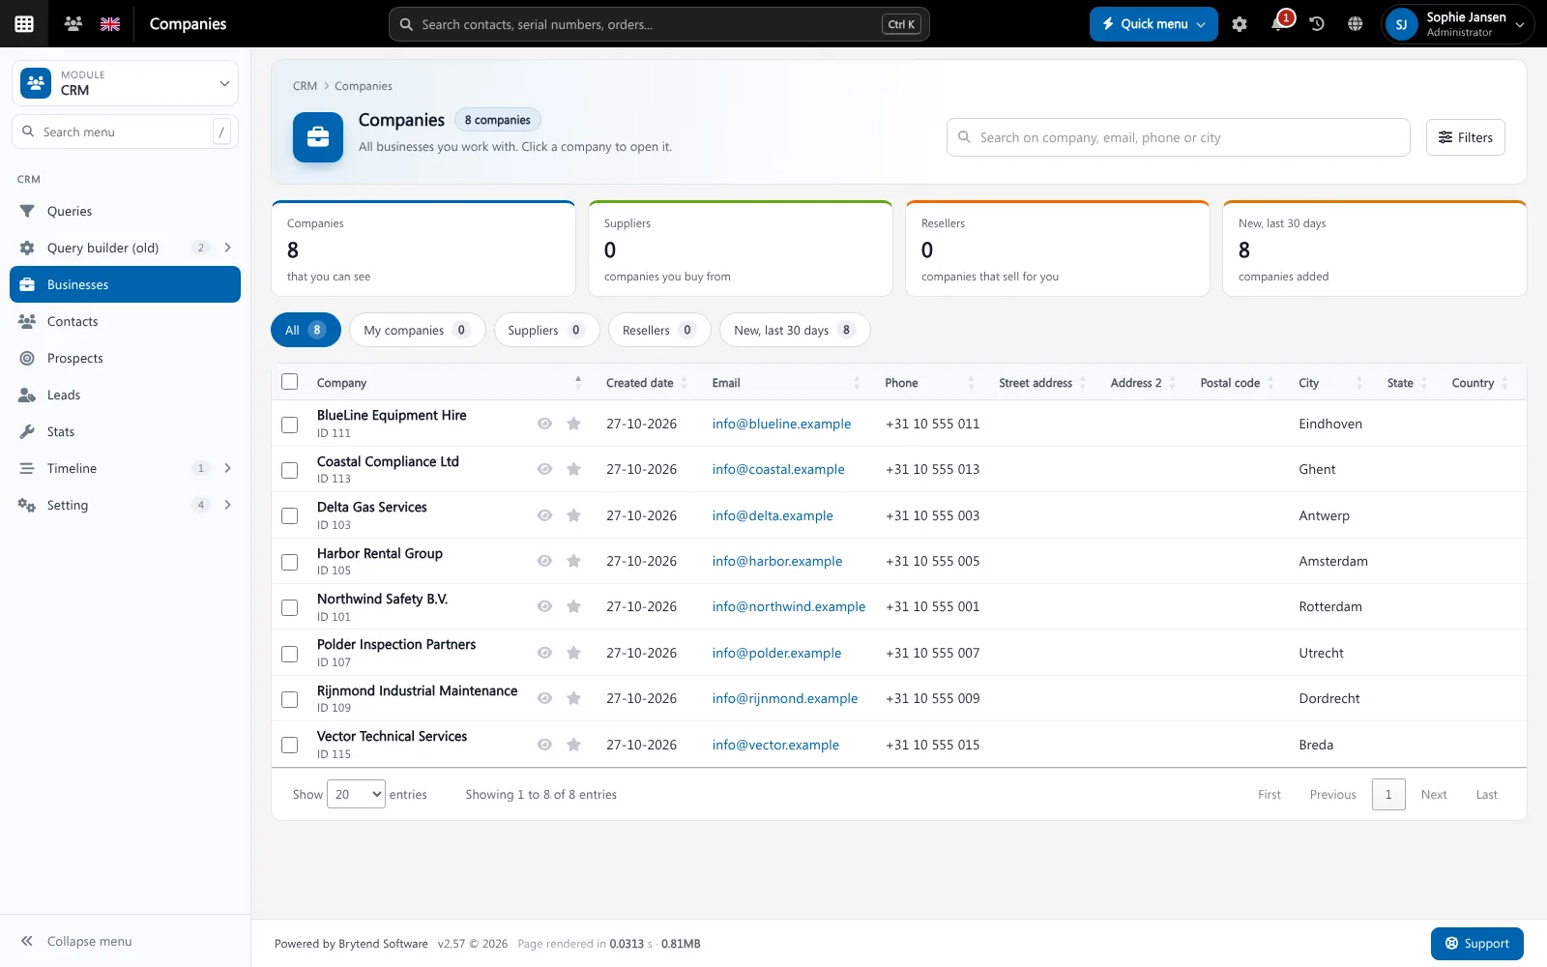The width and height of the screenshot is (1547, 967).
Task: Open the Filters button
Action: pyautogui.click(x=1465, y=137)
